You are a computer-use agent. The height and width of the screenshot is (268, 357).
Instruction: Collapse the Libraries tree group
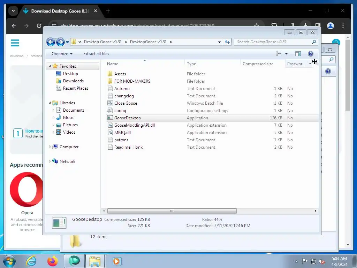pos(50,103)
